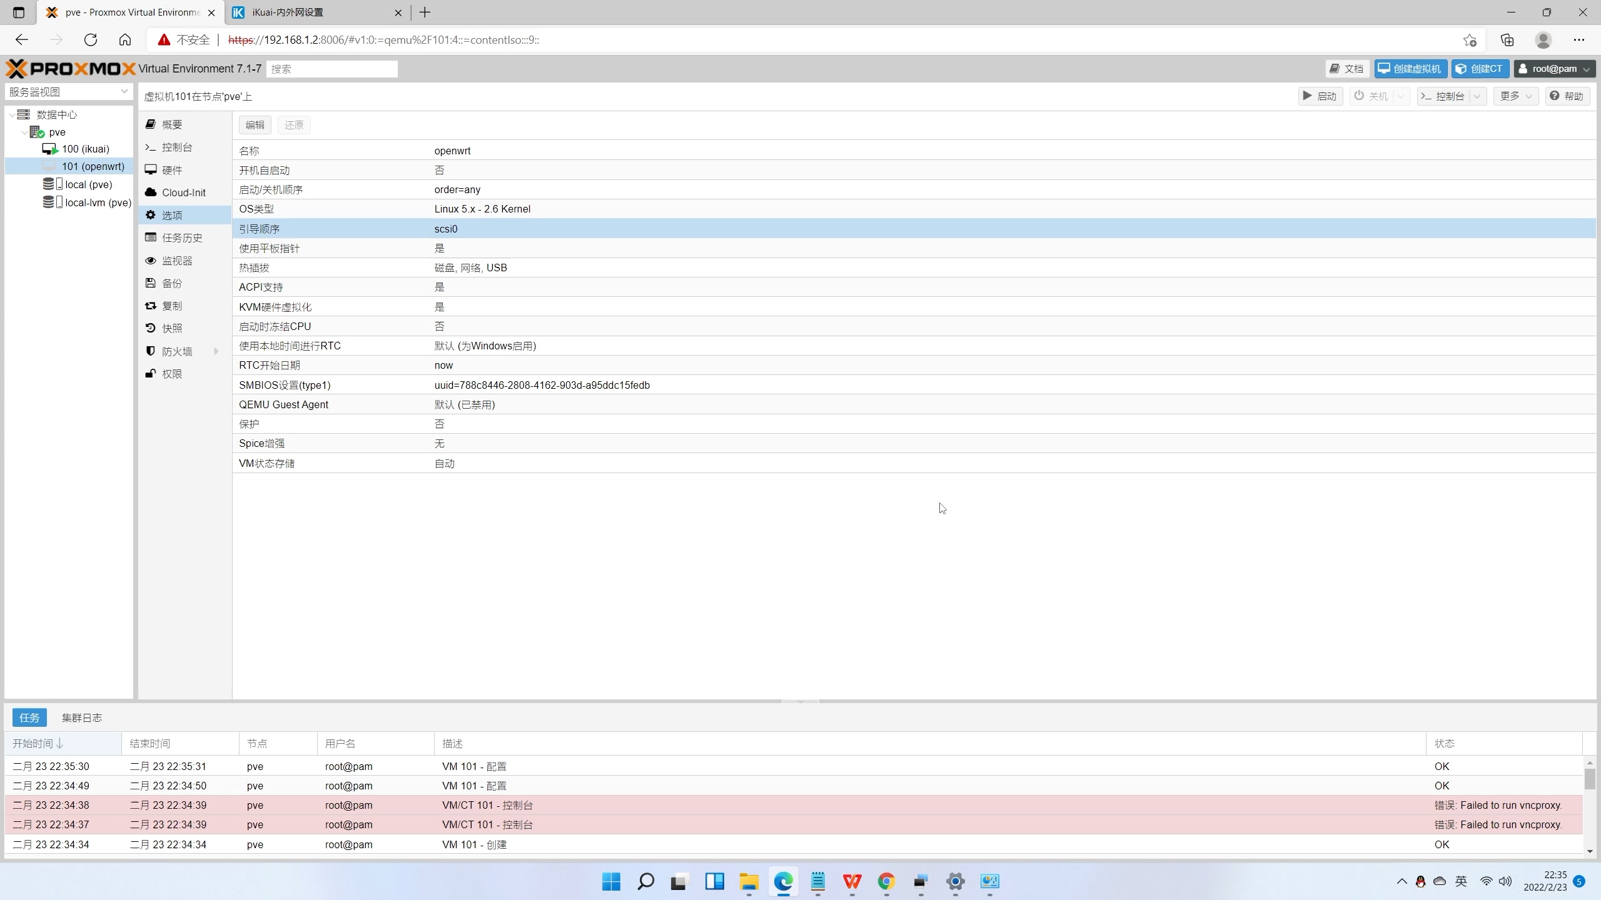Click the Proxmox logo

click(70, 69)
